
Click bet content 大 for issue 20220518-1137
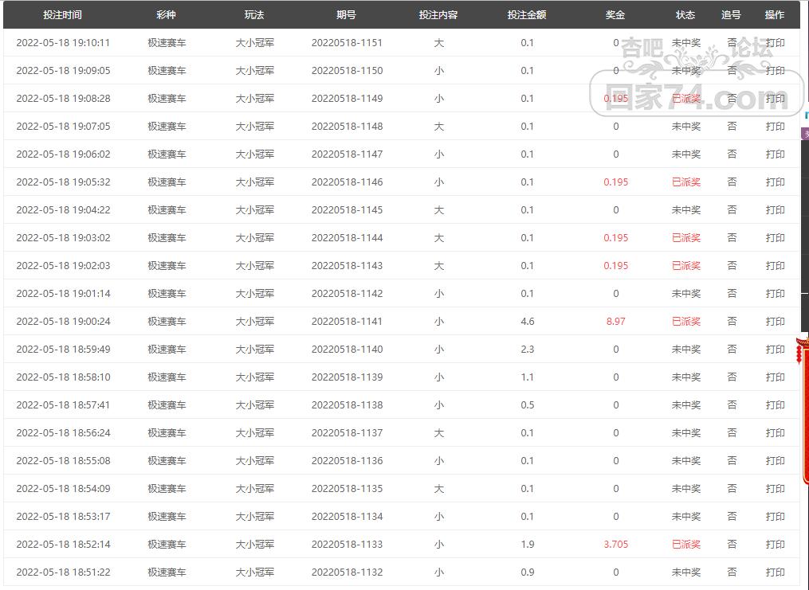438,432
